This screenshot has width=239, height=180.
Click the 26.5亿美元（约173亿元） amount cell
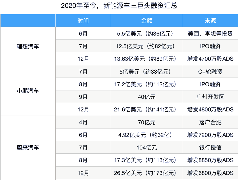(x=147, y=173)
